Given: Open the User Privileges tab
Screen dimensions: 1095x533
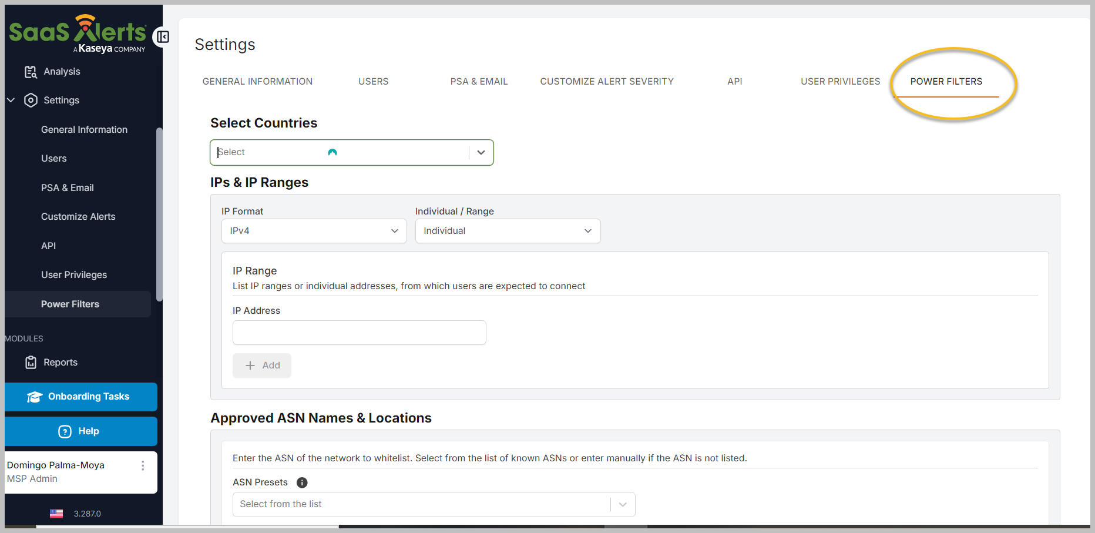Looking at the screenshot, I should (840, 81).
